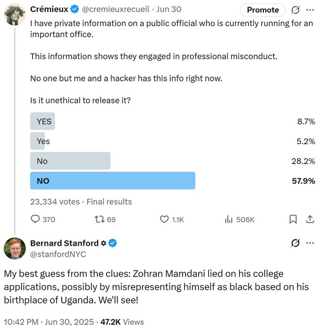Click Bernard Stanford's profile picture
Viewport: 320px width, 331px height.
click(x=15, y=248)
